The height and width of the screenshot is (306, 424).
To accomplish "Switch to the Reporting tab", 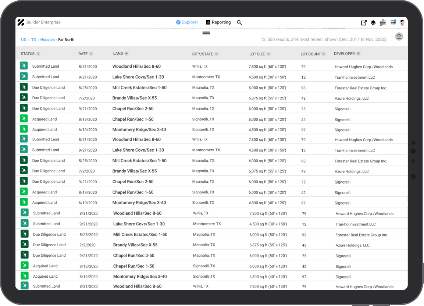I will pos(218,22).
